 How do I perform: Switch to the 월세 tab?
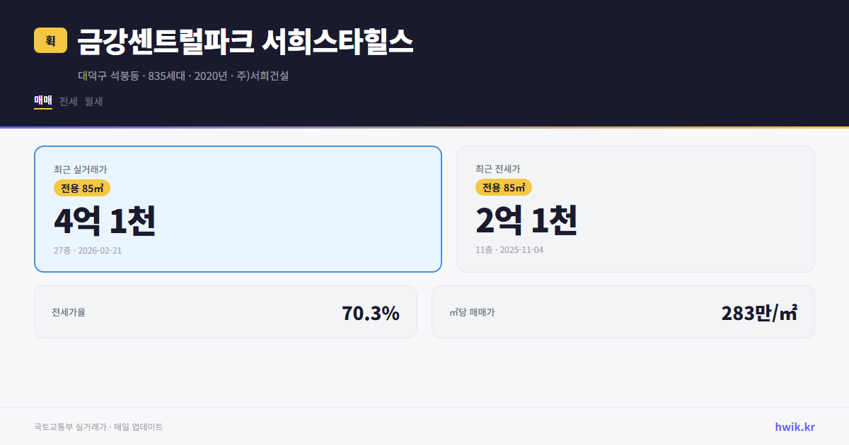point(93,101)
